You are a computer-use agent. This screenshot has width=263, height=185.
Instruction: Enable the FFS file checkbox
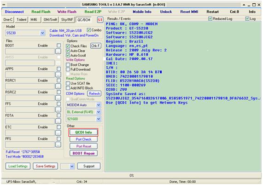58,104
